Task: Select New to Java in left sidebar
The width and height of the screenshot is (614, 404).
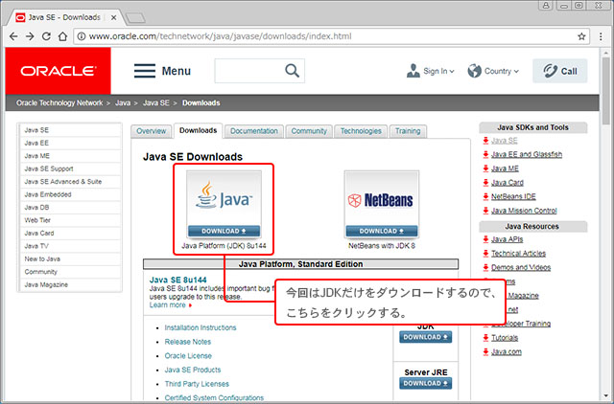Action: pos(70,259)
